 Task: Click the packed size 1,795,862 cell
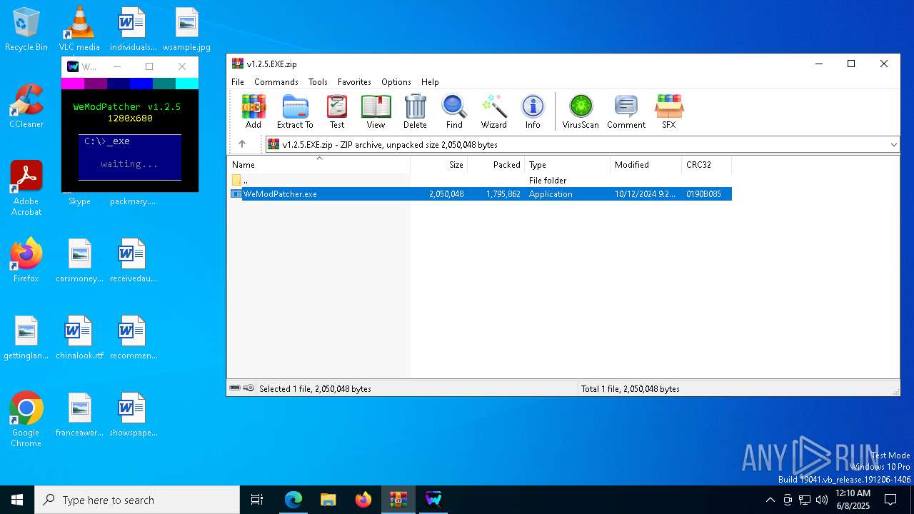tap(503, 194)
